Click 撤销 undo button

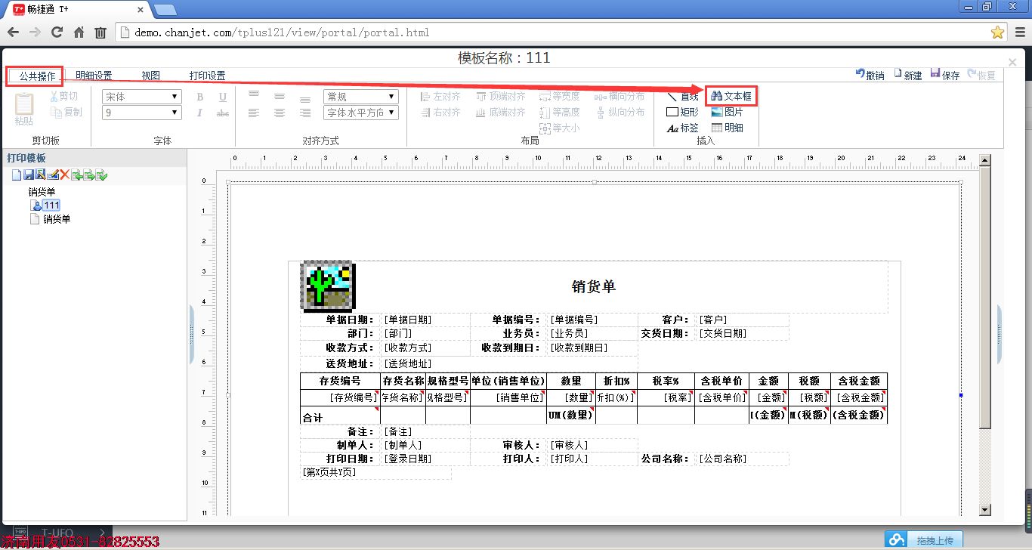(870, 75)
